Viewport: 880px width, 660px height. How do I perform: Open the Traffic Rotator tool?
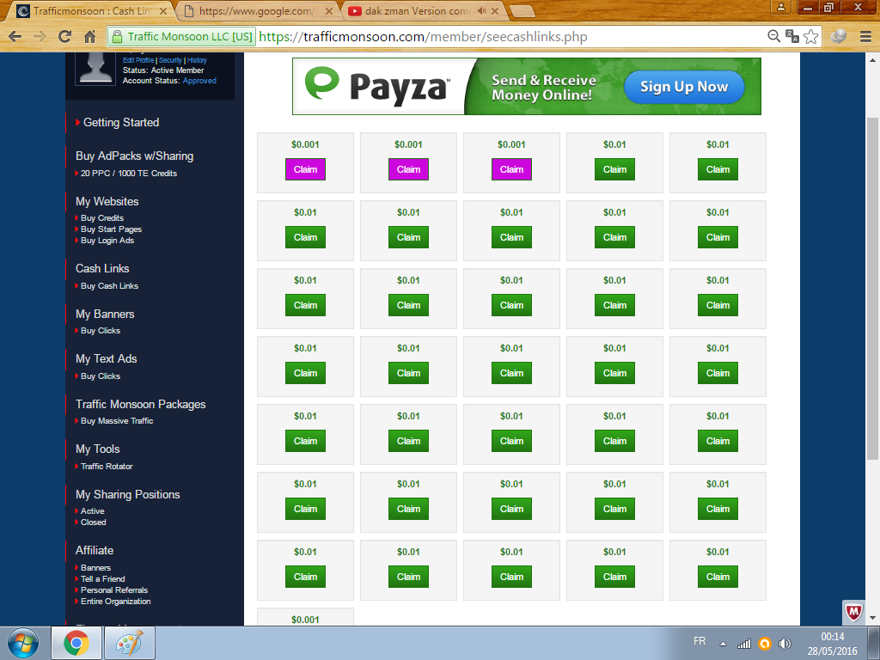(x=107, y=467)
